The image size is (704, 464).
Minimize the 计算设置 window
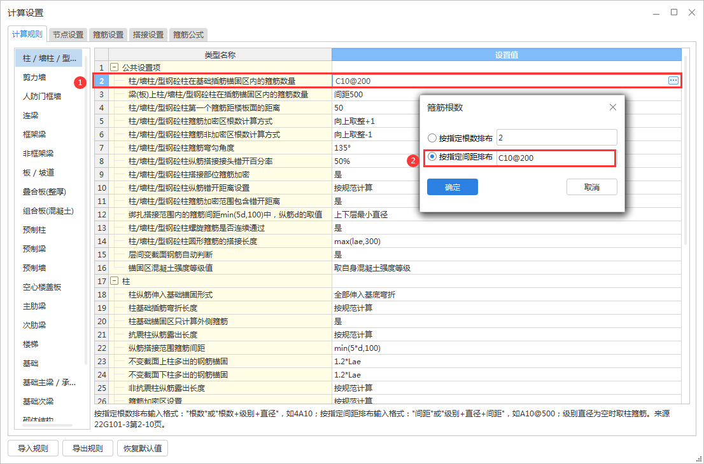[656, 13]
